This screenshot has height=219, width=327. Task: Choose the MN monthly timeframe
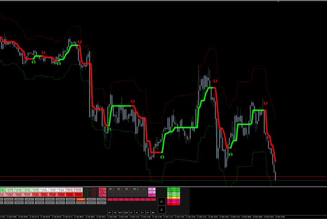[x=154, y=213]
